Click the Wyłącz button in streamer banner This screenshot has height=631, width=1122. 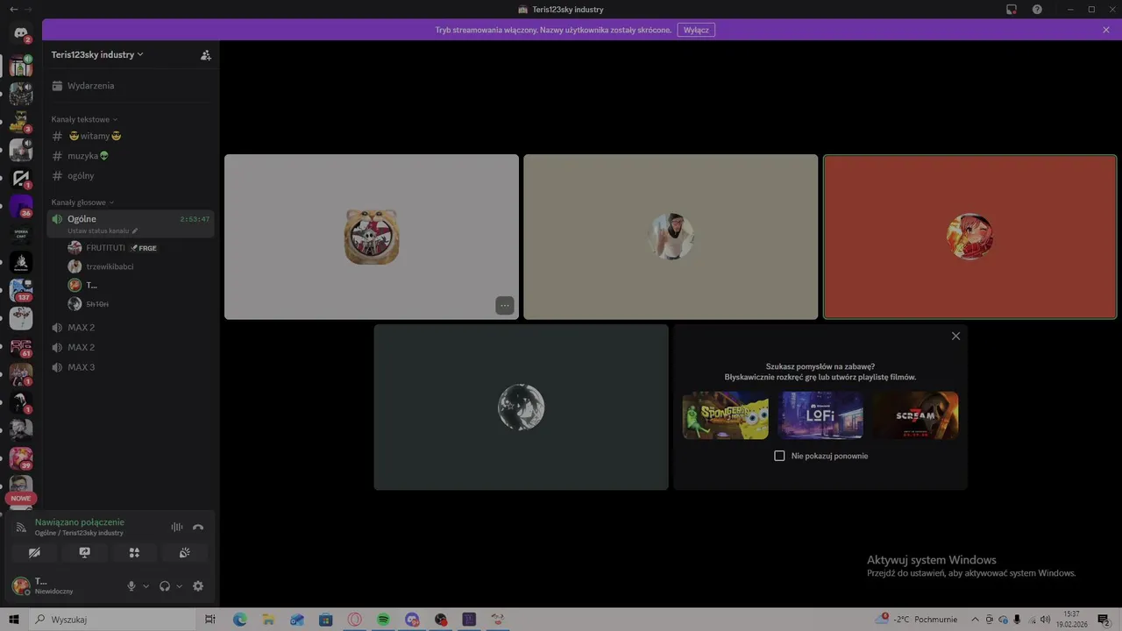click(x=696, y=30)
